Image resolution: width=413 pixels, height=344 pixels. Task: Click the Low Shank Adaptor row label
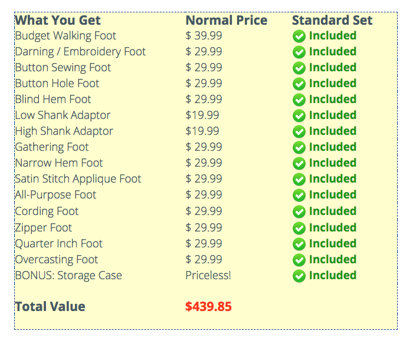tap(63, 115)
